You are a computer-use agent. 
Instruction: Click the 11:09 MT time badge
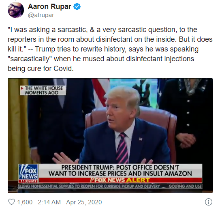pos(28,181)
